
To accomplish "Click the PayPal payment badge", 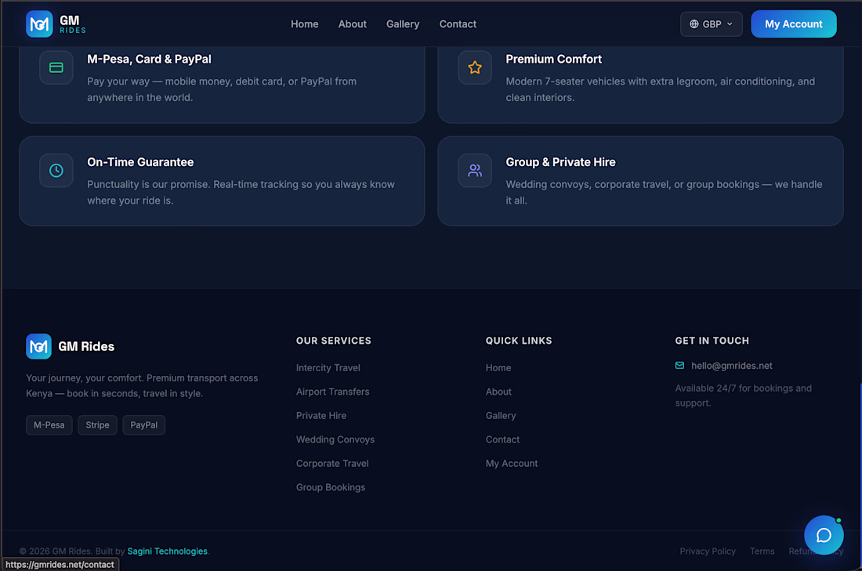I will click(144, 425).
